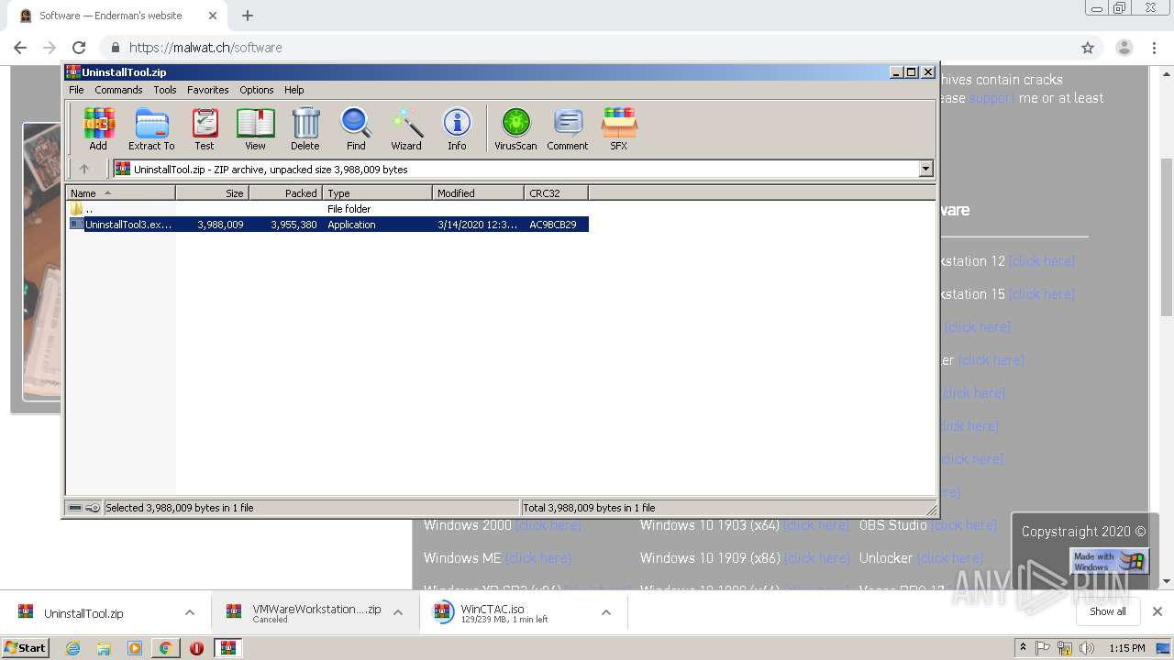Viewport: 1174px width, 660px height.
Task: Open the View toolbar icon
Action: pyautogui.click(x=255, y=128)
